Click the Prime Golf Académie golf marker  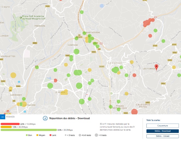tap(21, 18)
